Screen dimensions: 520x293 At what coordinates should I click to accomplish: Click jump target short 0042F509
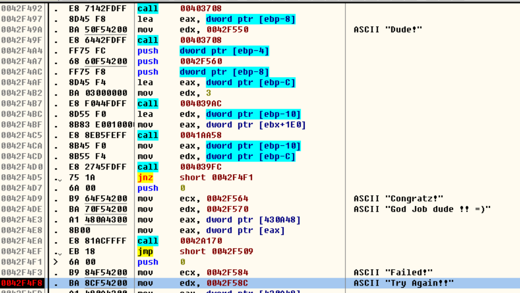pyautogui.click(x=216, y=251)
